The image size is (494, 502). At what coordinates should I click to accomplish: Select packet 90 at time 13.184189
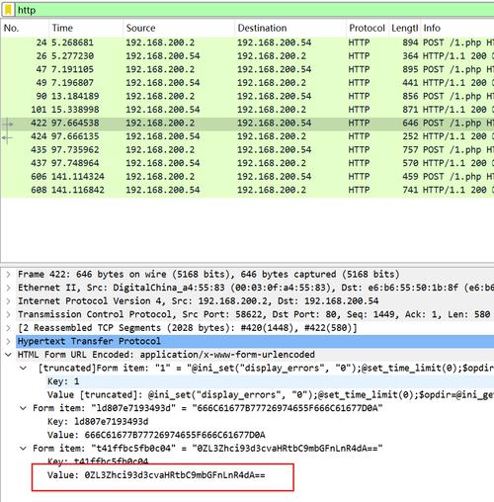point(247,96)
